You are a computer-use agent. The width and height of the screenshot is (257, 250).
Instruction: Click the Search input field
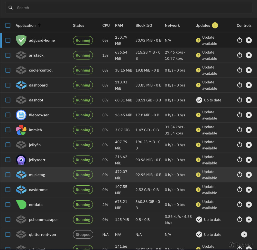[128, 8]
